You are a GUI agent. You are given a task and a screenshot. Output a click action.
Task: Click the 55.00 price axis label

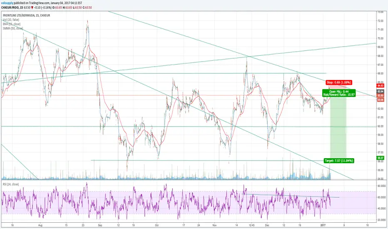coord(381,170)
